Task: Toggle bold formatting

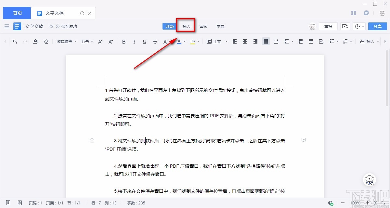Action: tap(123, 41)
